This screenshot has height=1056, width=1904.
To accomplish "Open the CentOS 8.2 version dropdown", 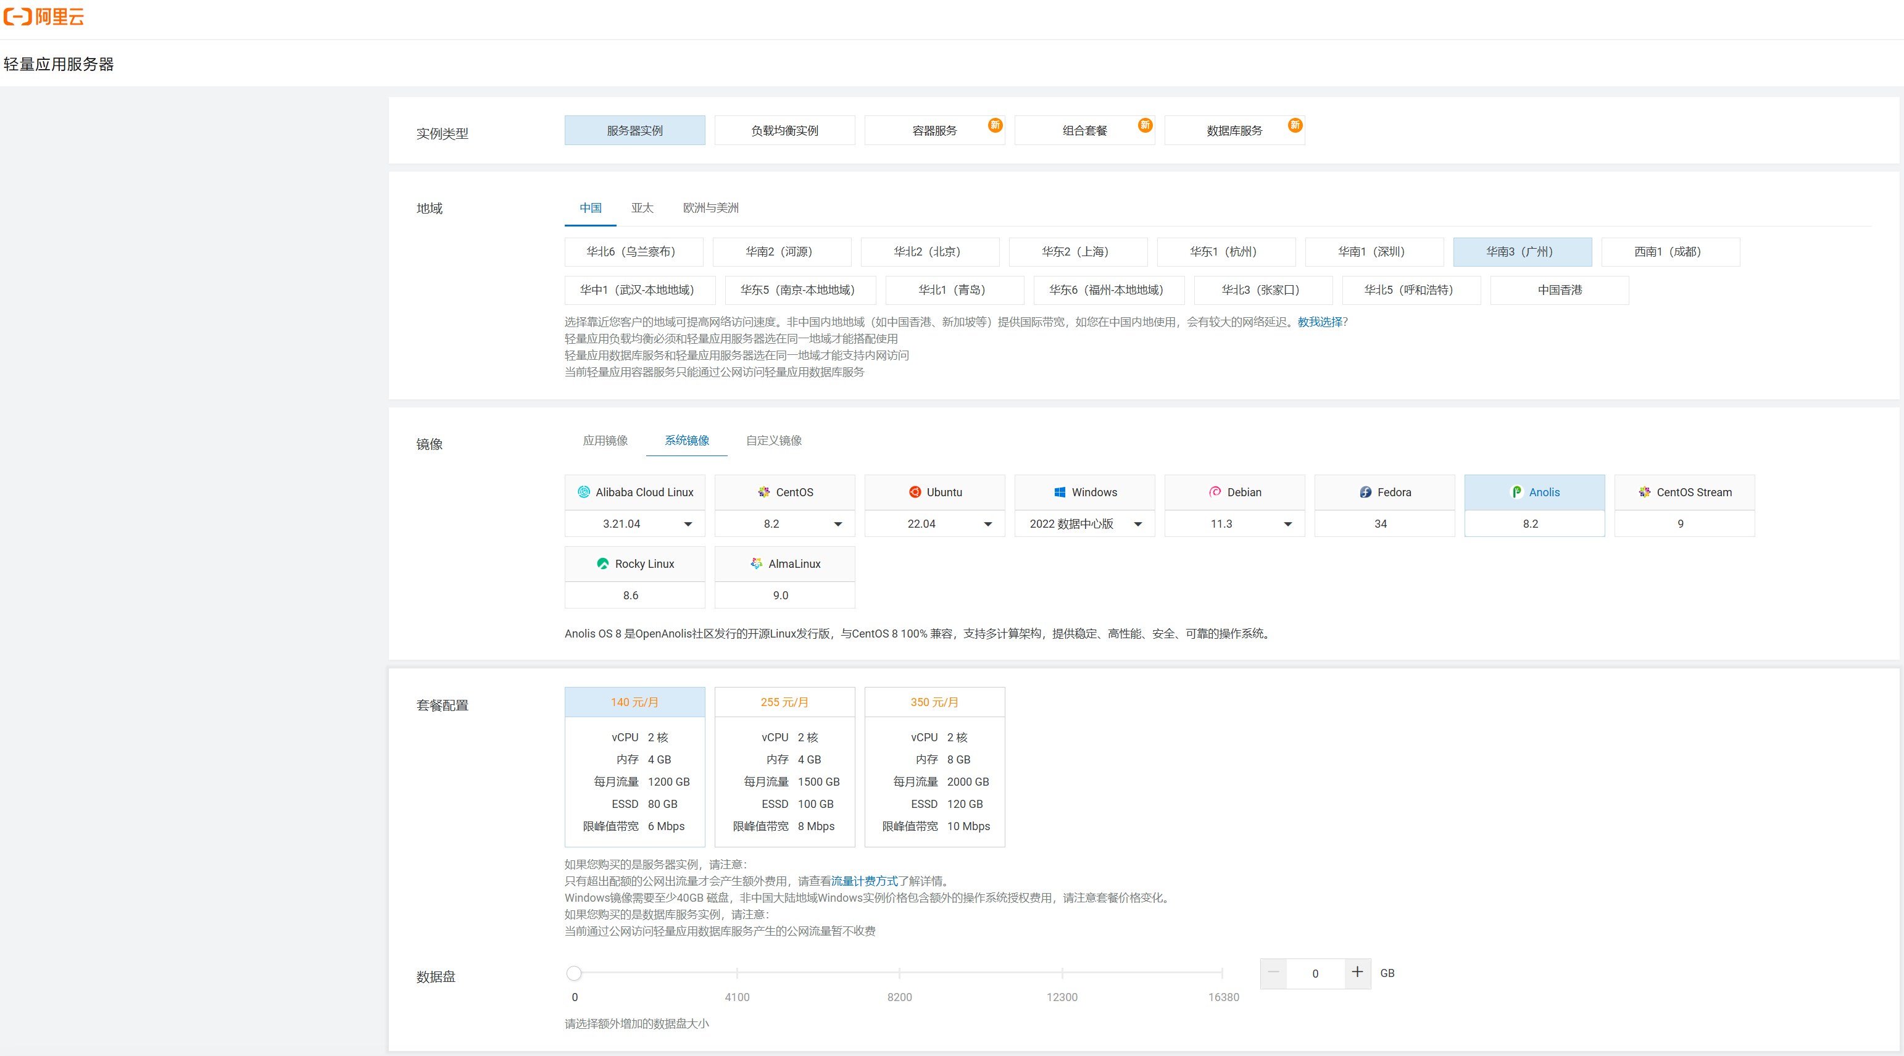I will pyautogui.click(x=838, y=524).
